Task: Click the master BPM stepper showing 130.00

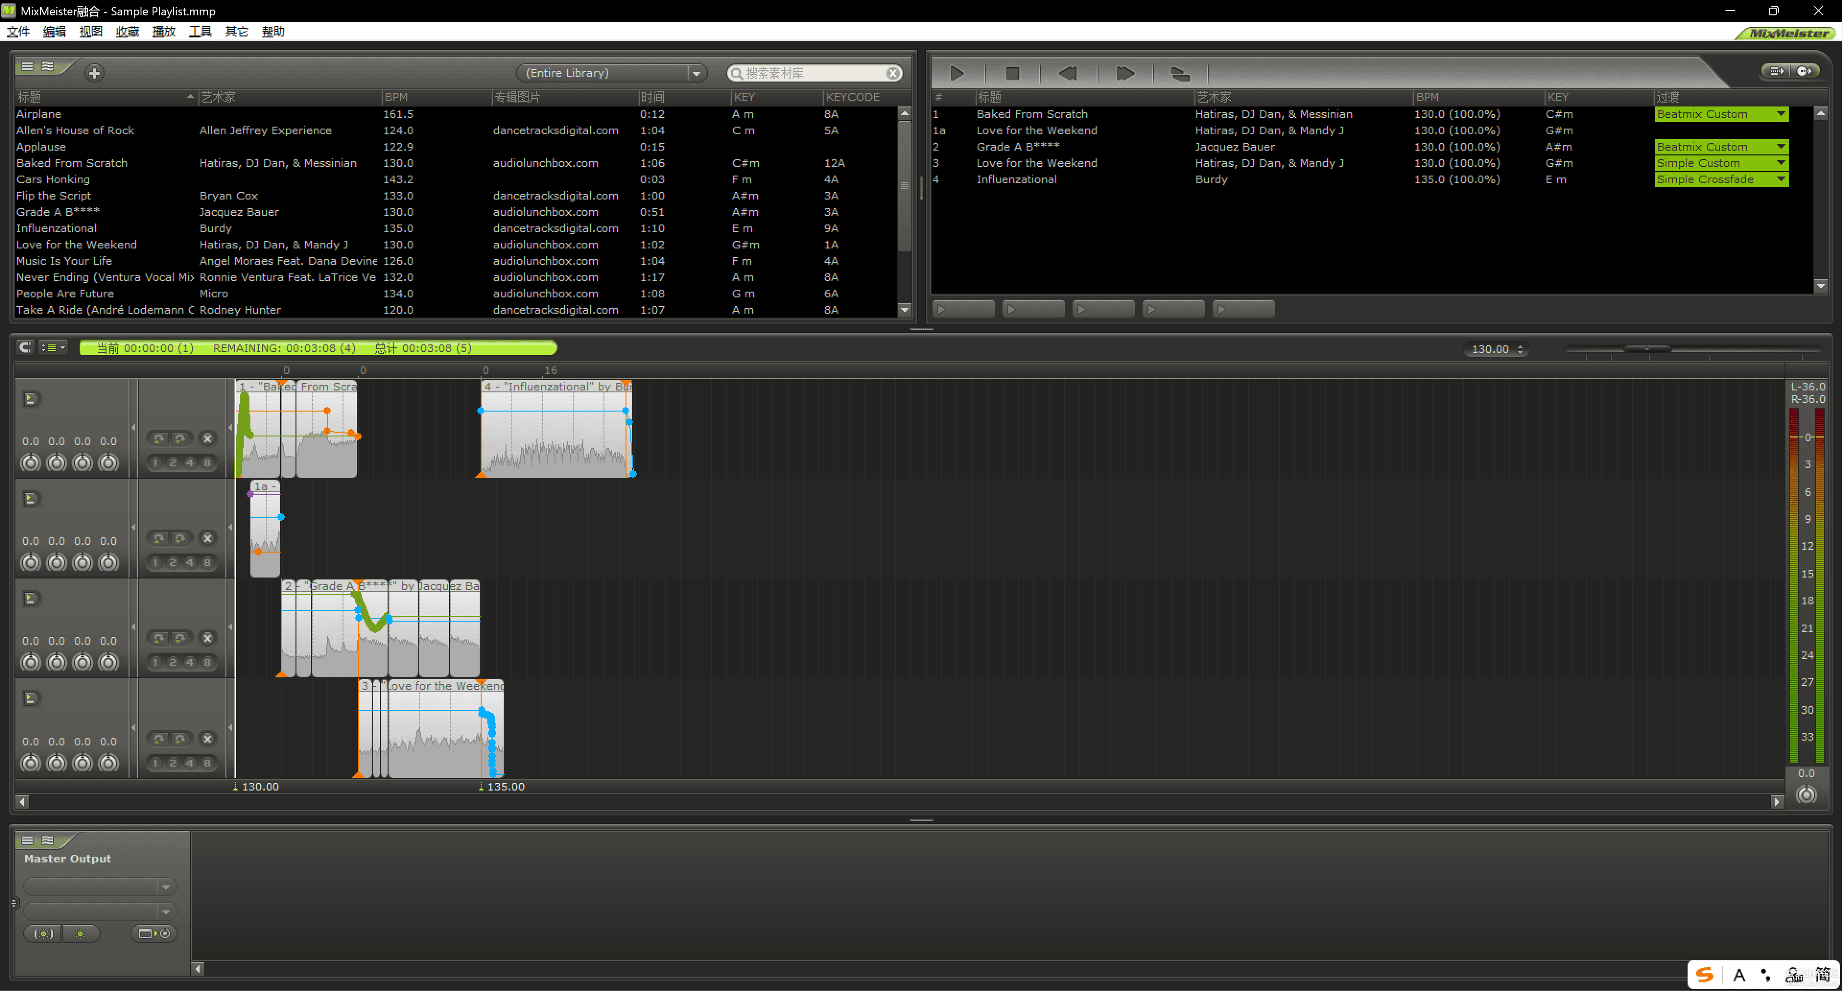Action: (x=1520, y=349)
